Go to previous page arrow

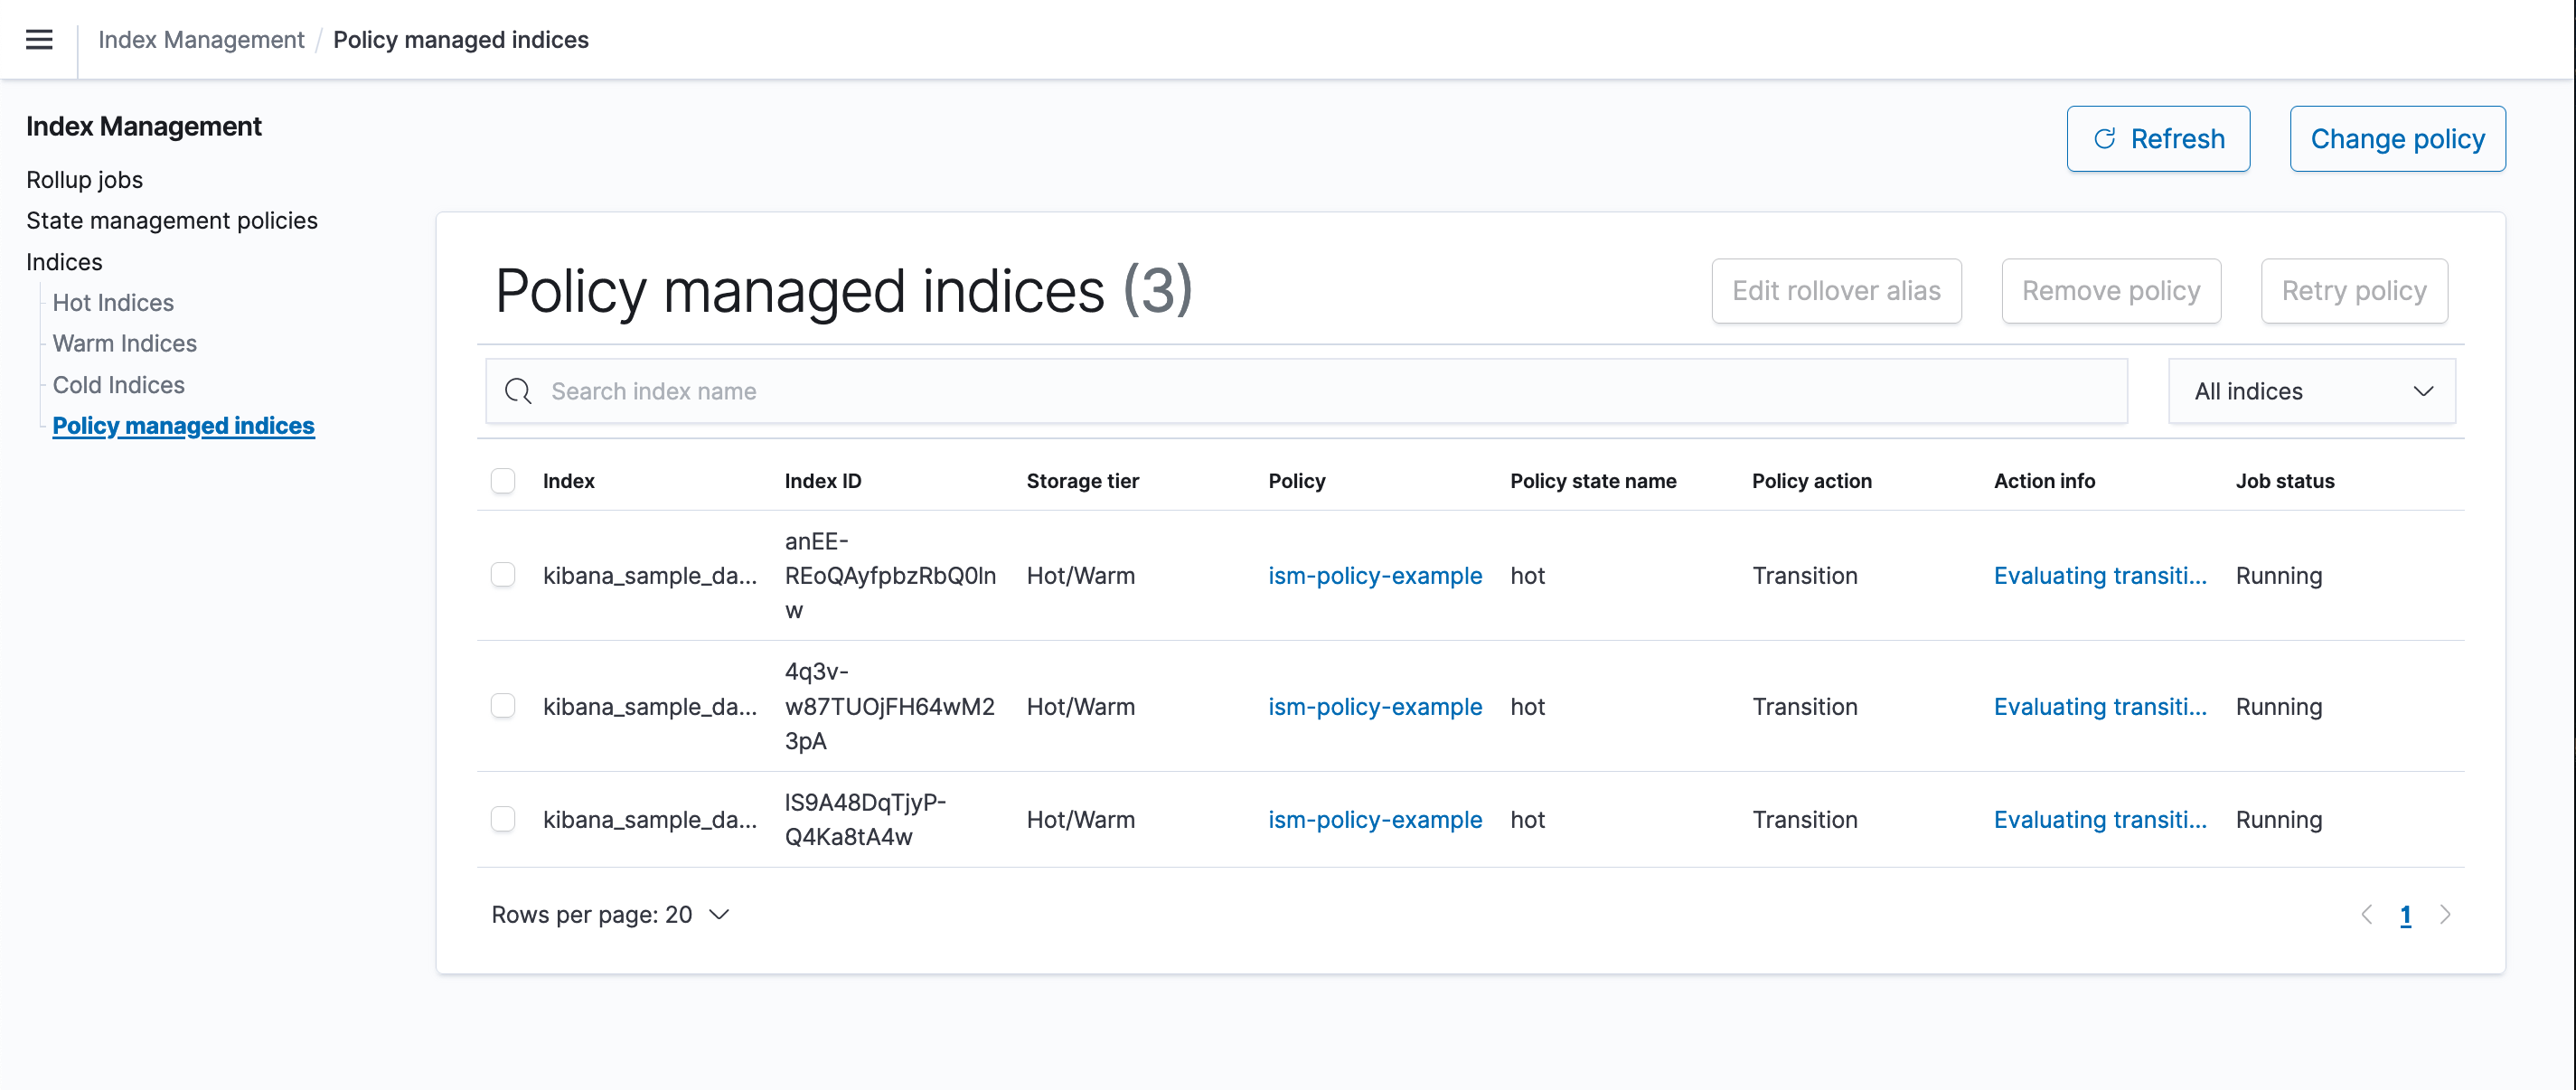2366,915
